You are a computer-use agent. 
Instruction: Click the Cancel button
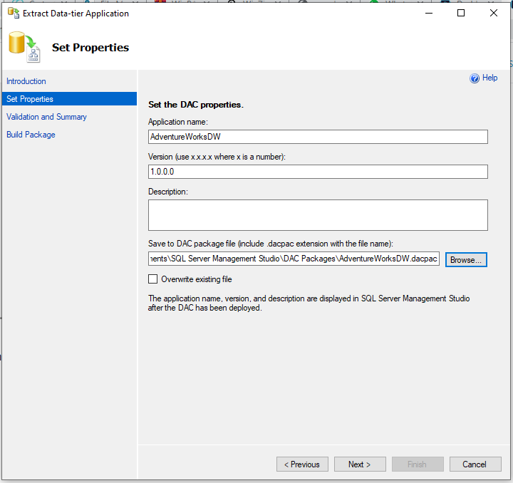point(475,464)
